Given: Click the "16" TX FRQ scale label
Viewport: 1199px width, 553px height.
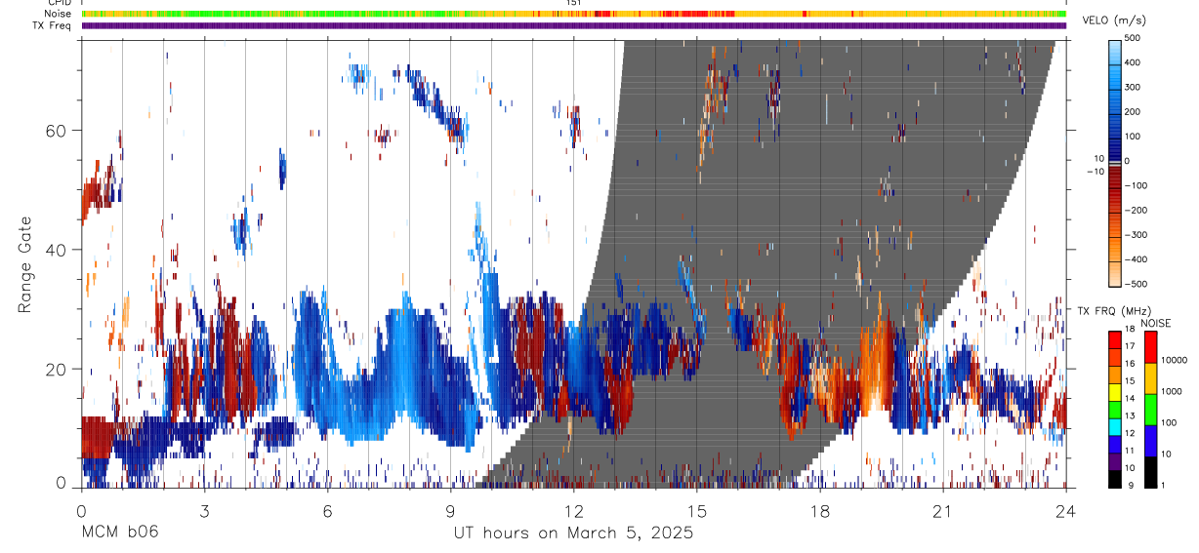Looking at the screenshot, I should [1130, 363].
